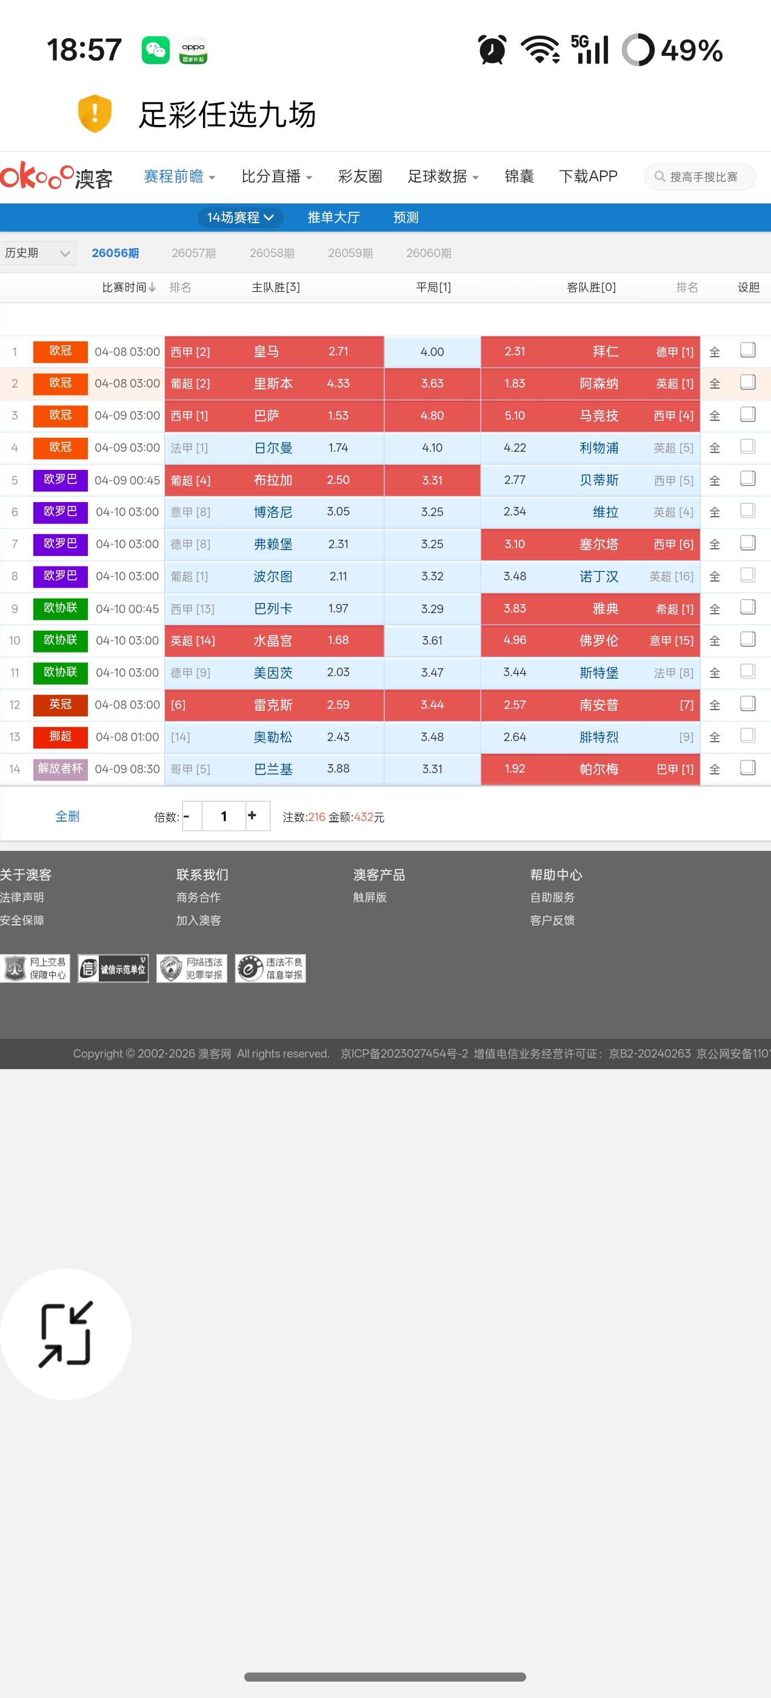Screen dimensions: 771x1698
Task: Increase the 倍数 with plus button
Action: coord(252,816)
